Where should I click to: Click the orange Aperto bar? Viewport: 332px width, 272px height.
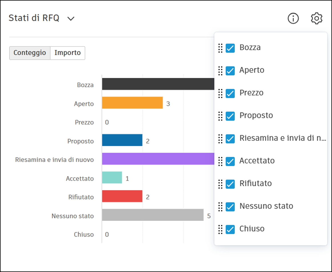(x=132, y=103)
